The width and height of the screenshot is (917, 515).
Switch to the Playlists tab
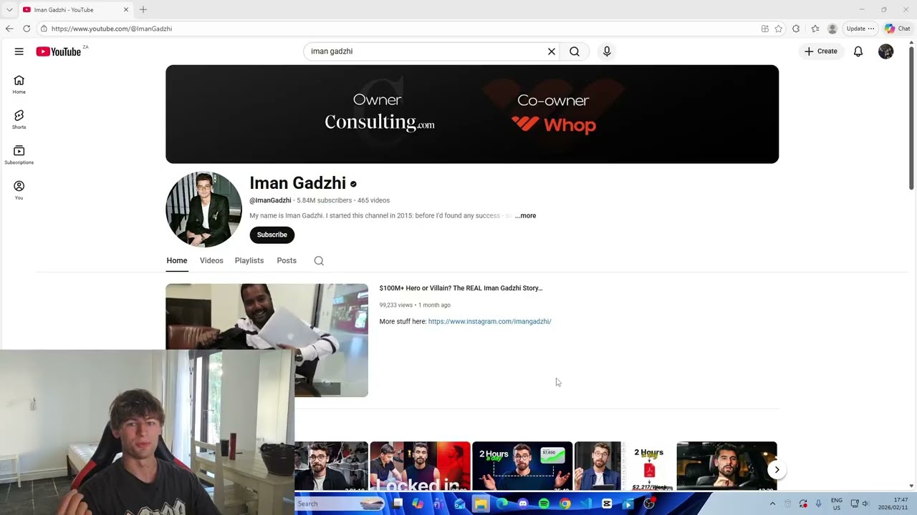[x=249, y=261]
